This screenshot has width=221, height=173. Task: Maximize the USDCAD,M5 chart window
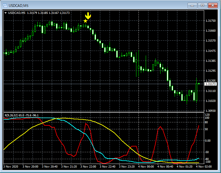tap(203, 5)
